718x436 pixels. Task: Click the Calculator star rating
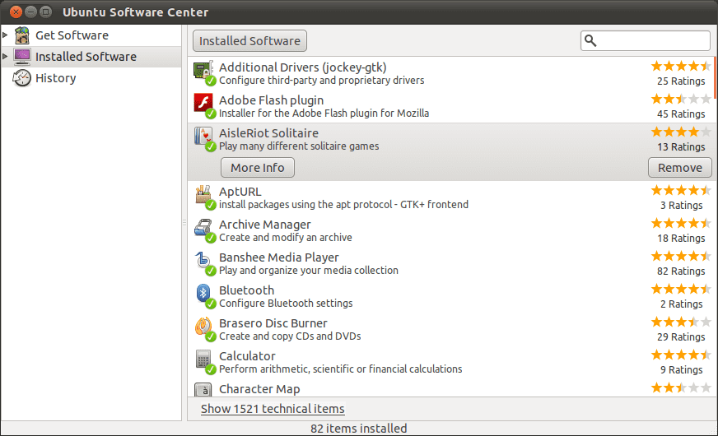(681, 355)
